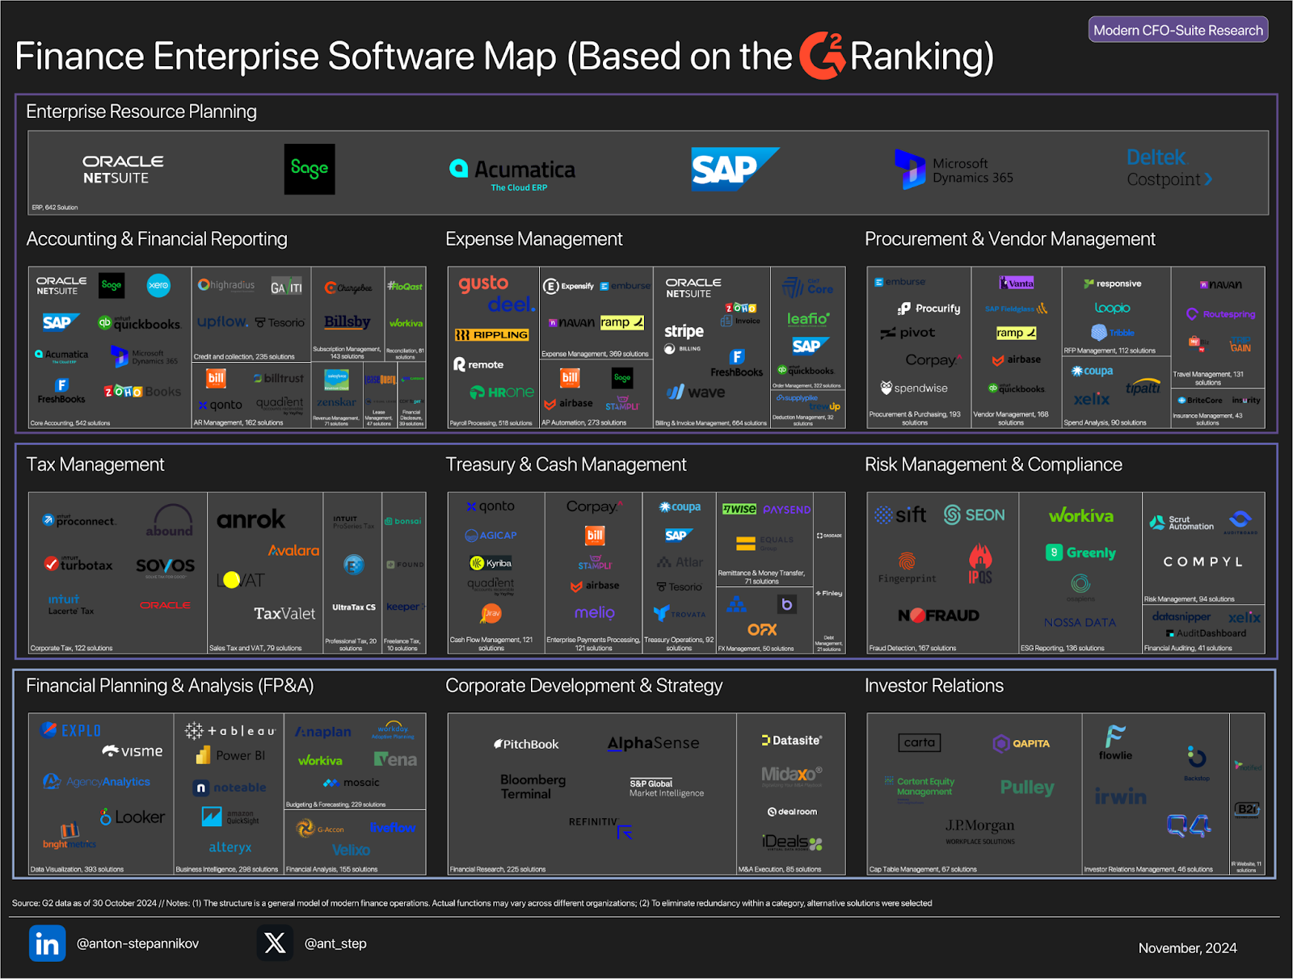Screen dimensions: 1293x979
Task: Select the anrok logo
Action: coord(251,519)
